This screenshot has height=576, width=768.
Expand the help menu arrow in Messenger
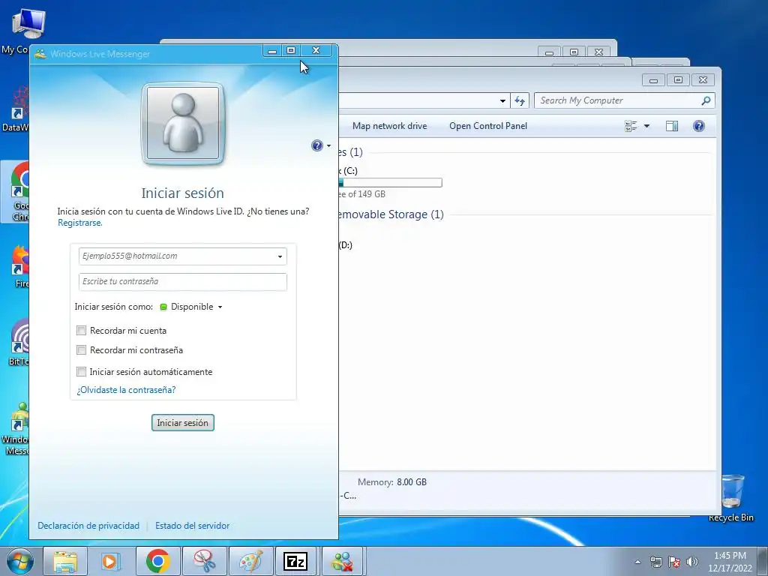click(328, 146)
